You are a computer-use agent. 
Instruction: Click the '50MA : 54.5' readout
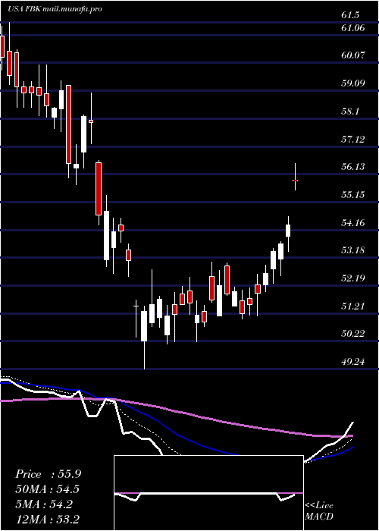coord(48,489)
